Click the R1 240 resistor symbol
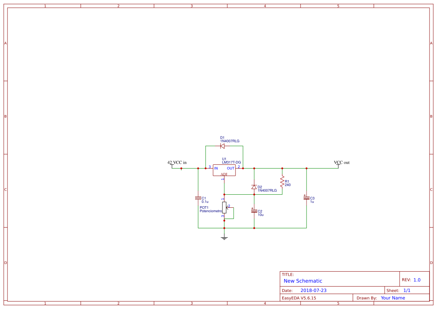Viewport: 437px width, 309px height. tap(282, 181)
